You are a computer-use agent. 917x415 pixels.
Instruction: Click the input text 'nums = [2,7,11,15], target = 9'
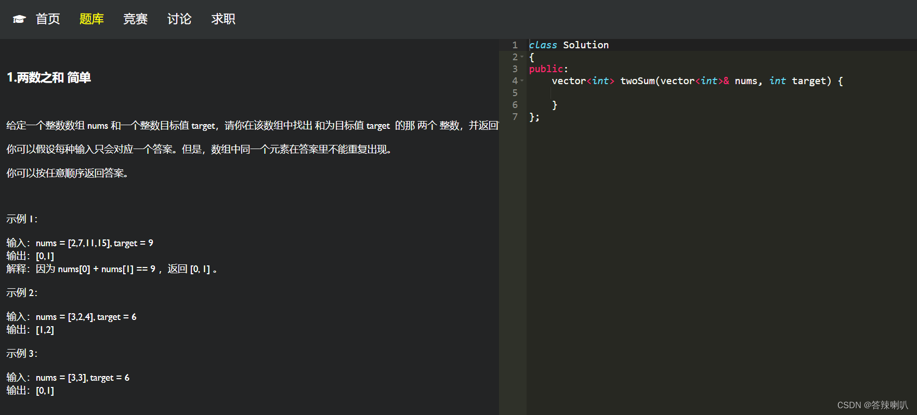(95, 243)
